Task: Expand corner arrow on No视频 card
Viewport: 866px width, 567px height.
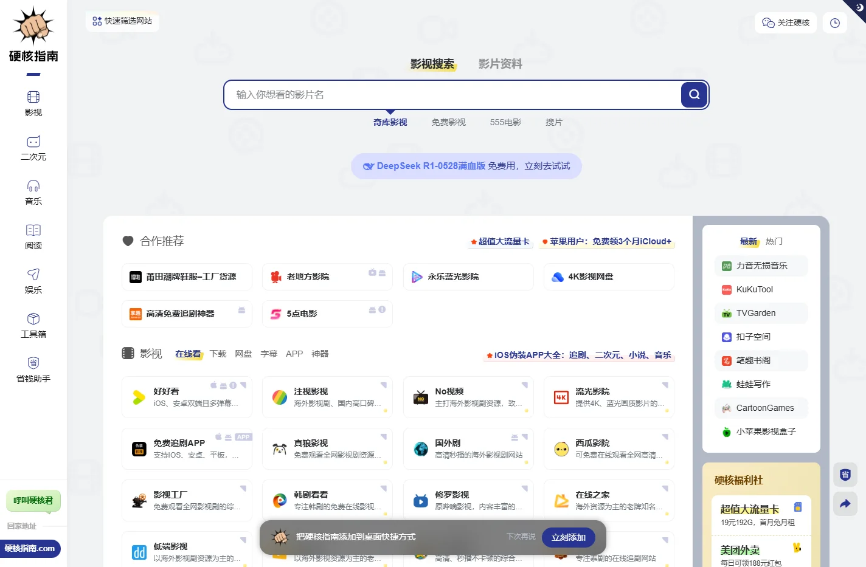Action: coord(525,385)
